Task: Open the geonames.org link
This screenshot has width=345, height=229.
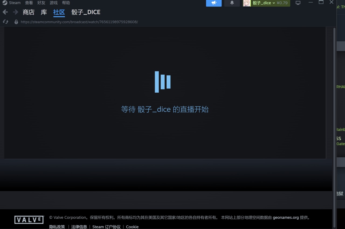Action: [286, 217]
